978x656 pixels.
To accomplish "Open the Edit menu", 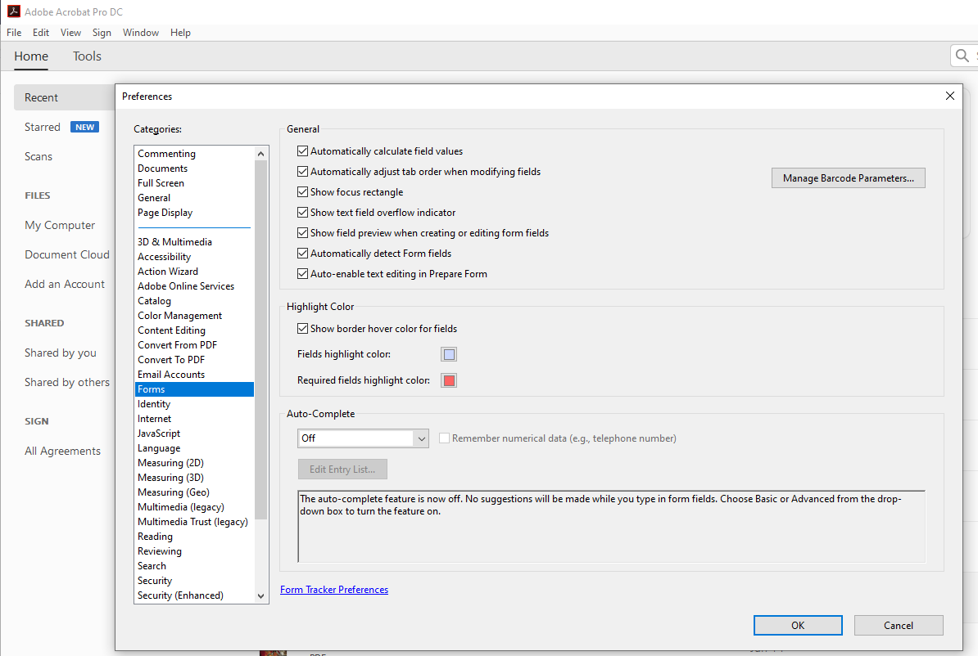I will click(x=40, y=32).
